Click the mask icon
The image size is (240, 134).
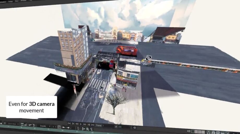pos(223,133)
